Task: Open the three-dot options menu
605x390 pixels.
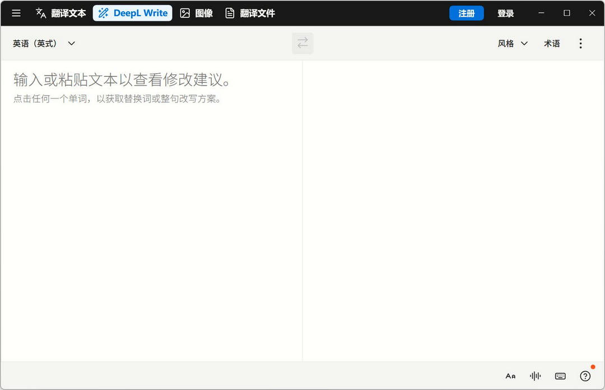Action: [581, 43]
